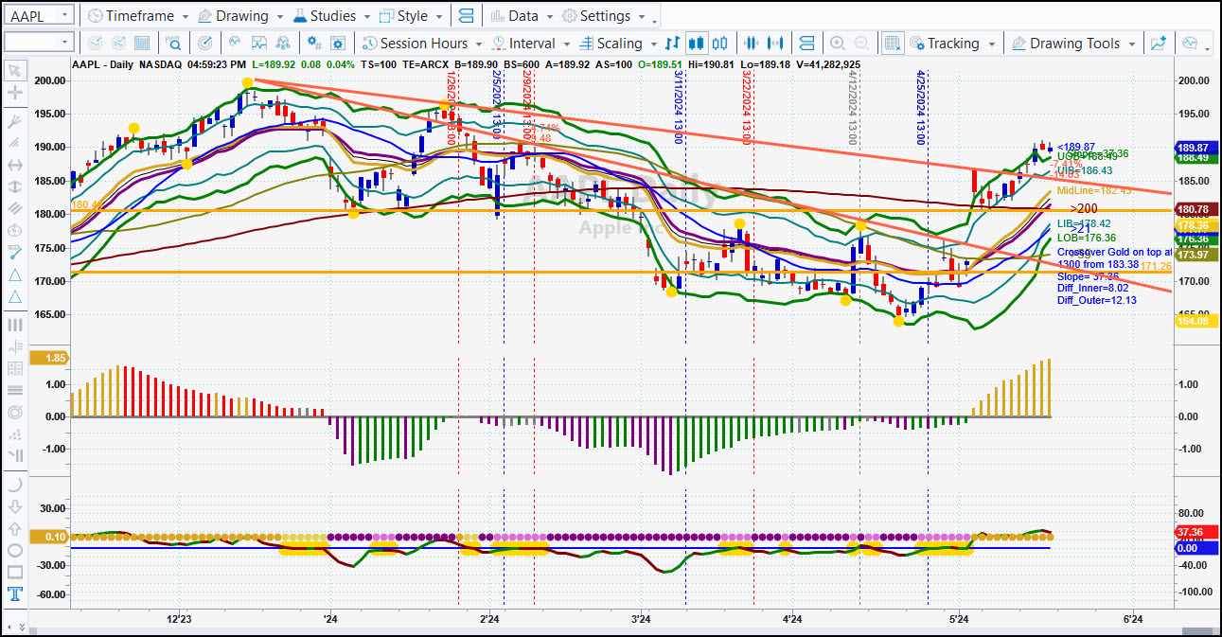Select the grid drawing tool in sidebar

coord(14,368)
